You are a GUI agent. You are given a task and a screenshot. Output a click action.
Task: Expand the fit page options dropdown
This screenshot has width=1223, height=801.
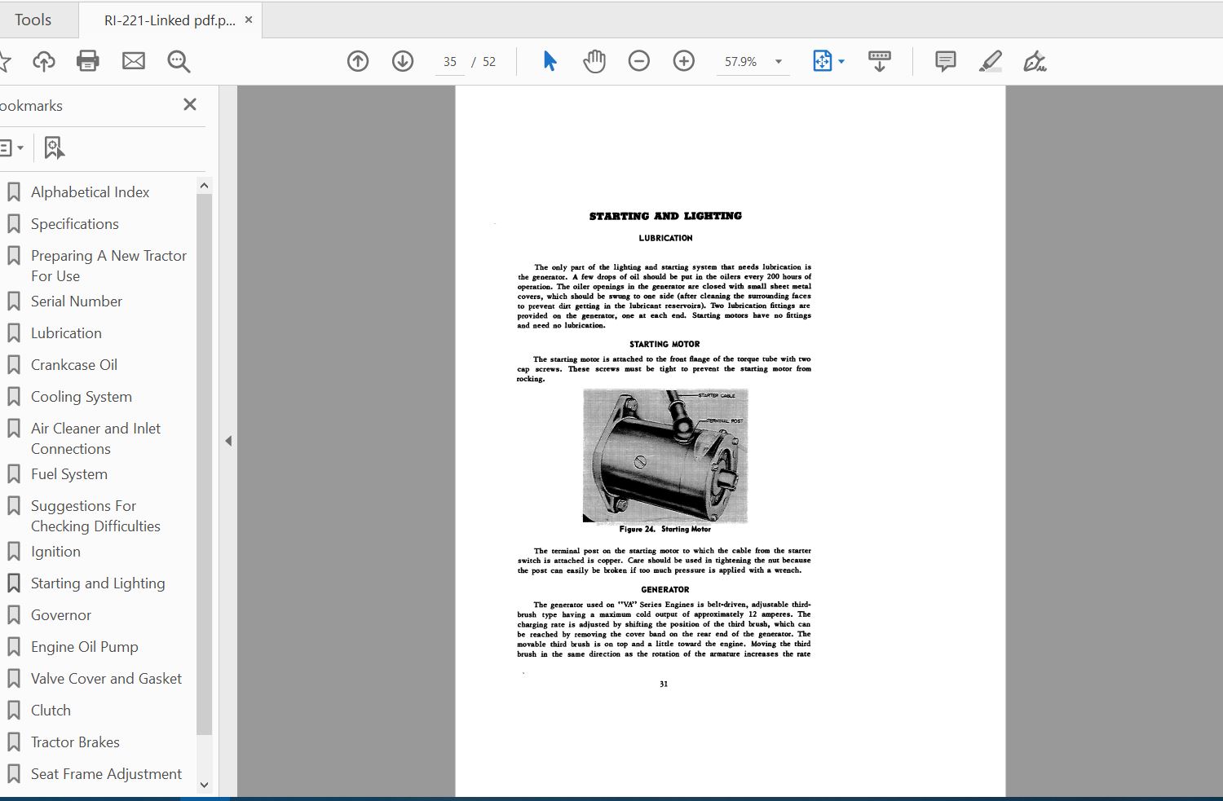click(x=841, y=62)
